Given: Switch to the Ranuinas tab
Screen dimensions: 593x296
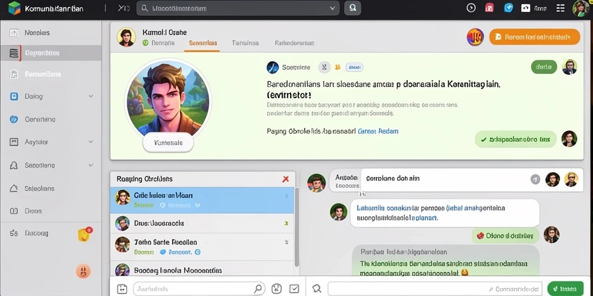Looking at the screenshot, I should (246, 43).
